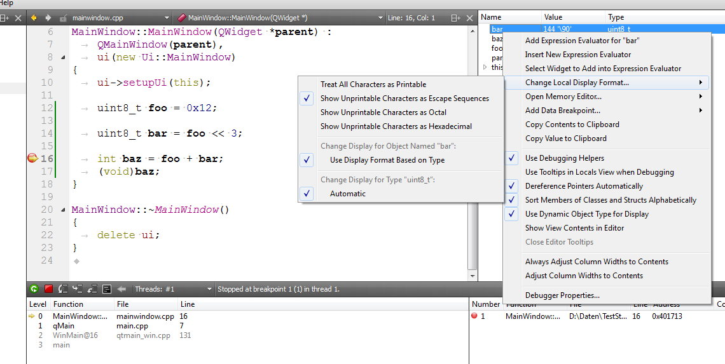
Task: Open the Threads dropdown
Action: pyautogui.click(x=173, y=289)
